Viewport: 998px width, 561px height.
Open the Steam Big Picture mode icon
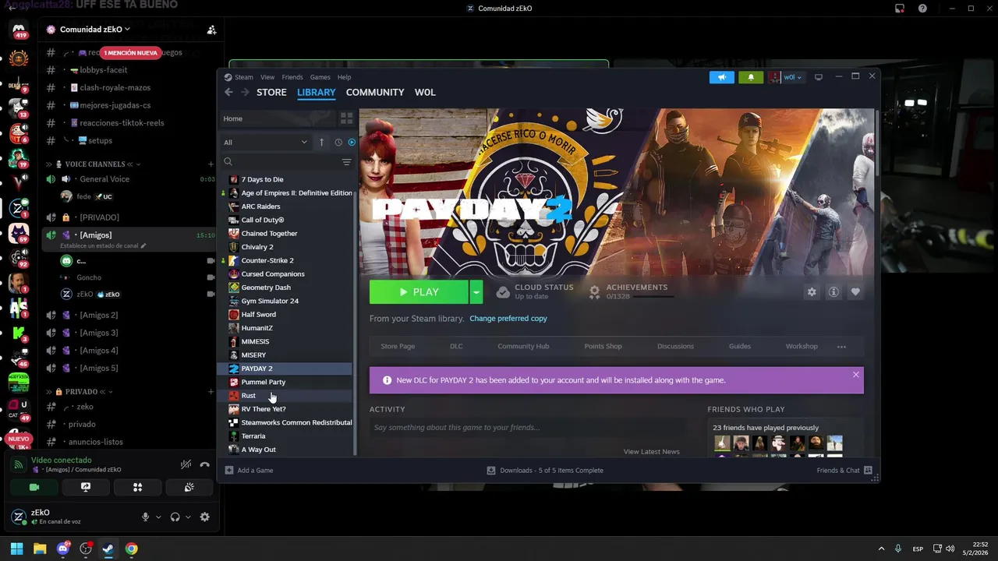(819, 77)
